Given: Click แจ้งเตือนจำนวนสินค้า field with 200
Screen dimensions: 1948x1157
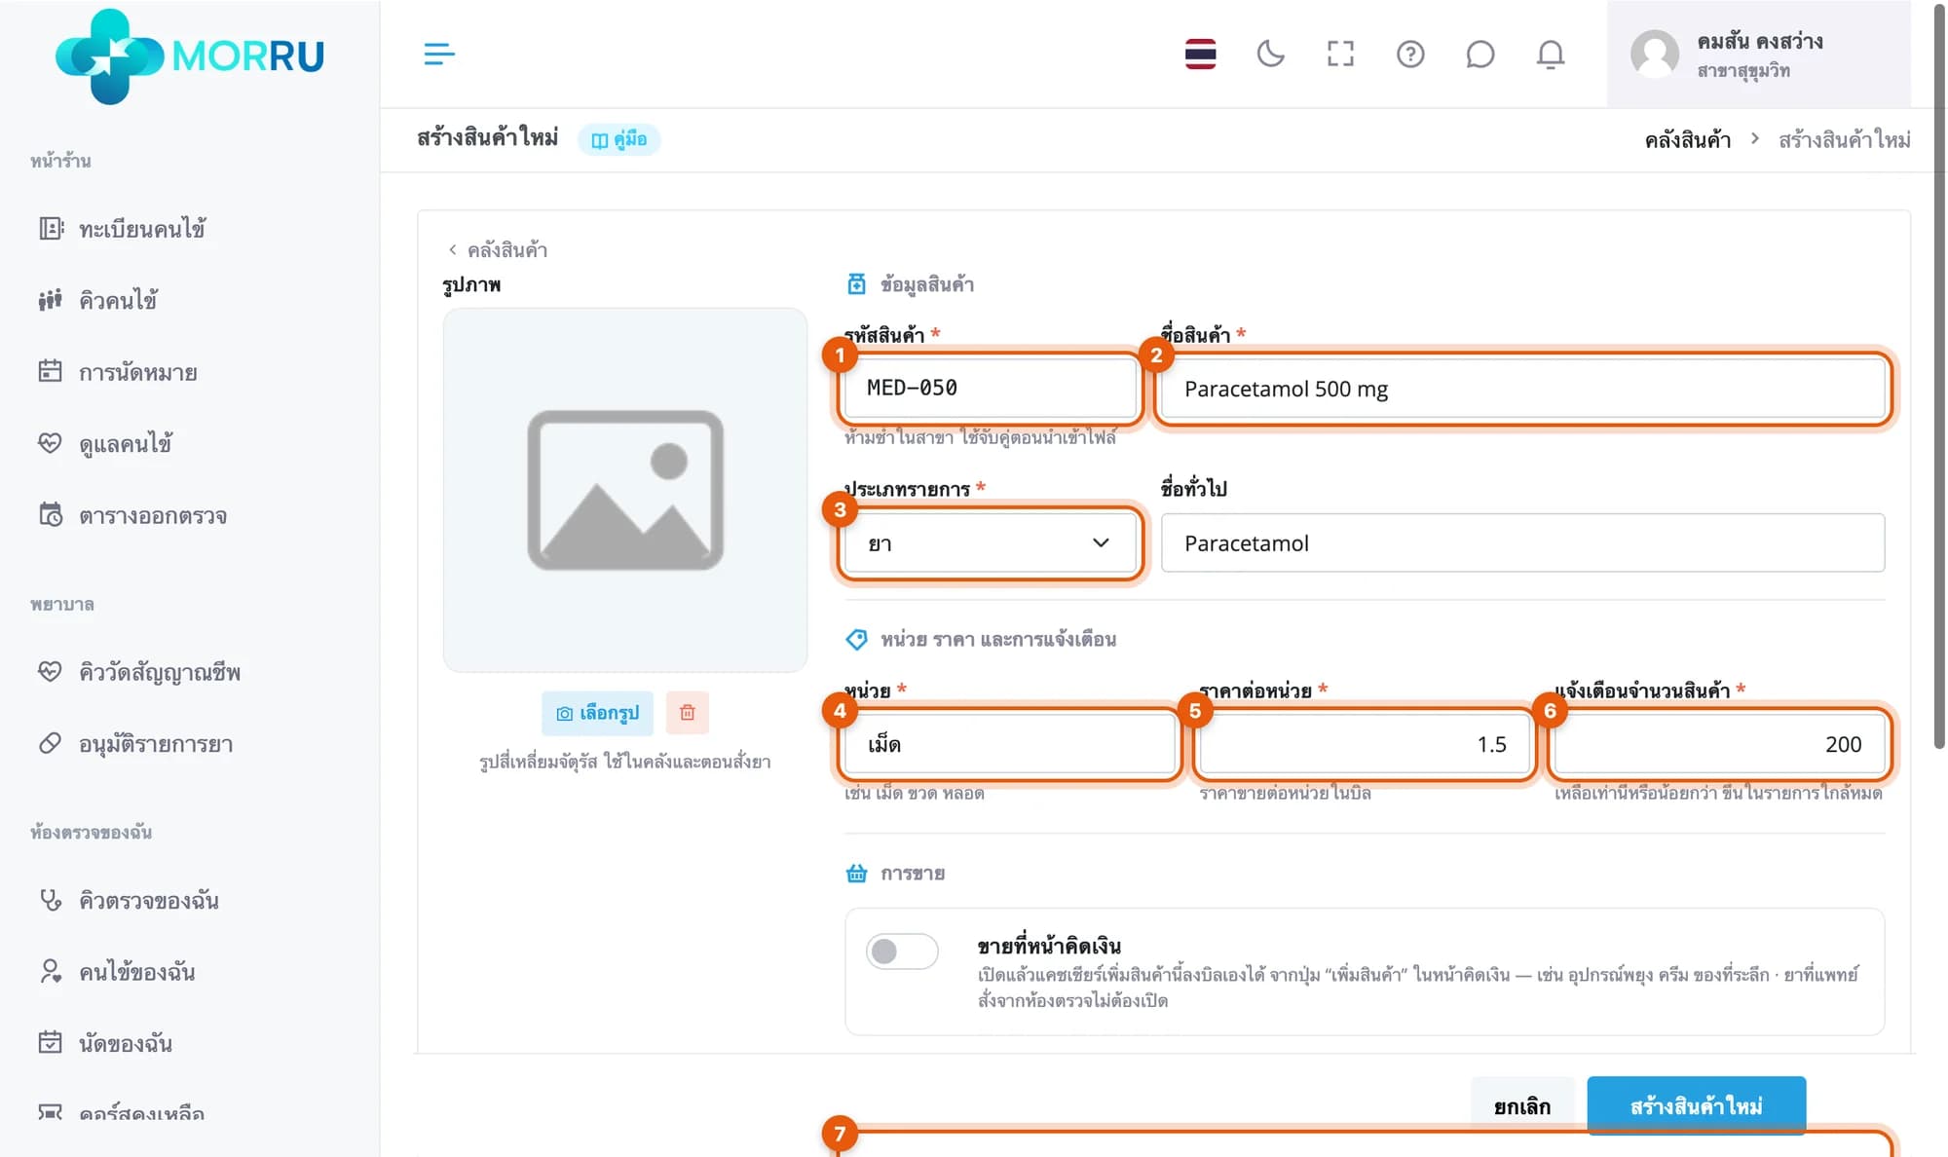Looking at the screenshot, I should click(x=1719, y=744).
